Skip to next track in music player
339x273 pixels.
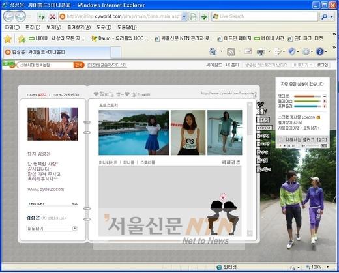click(293, 146)
